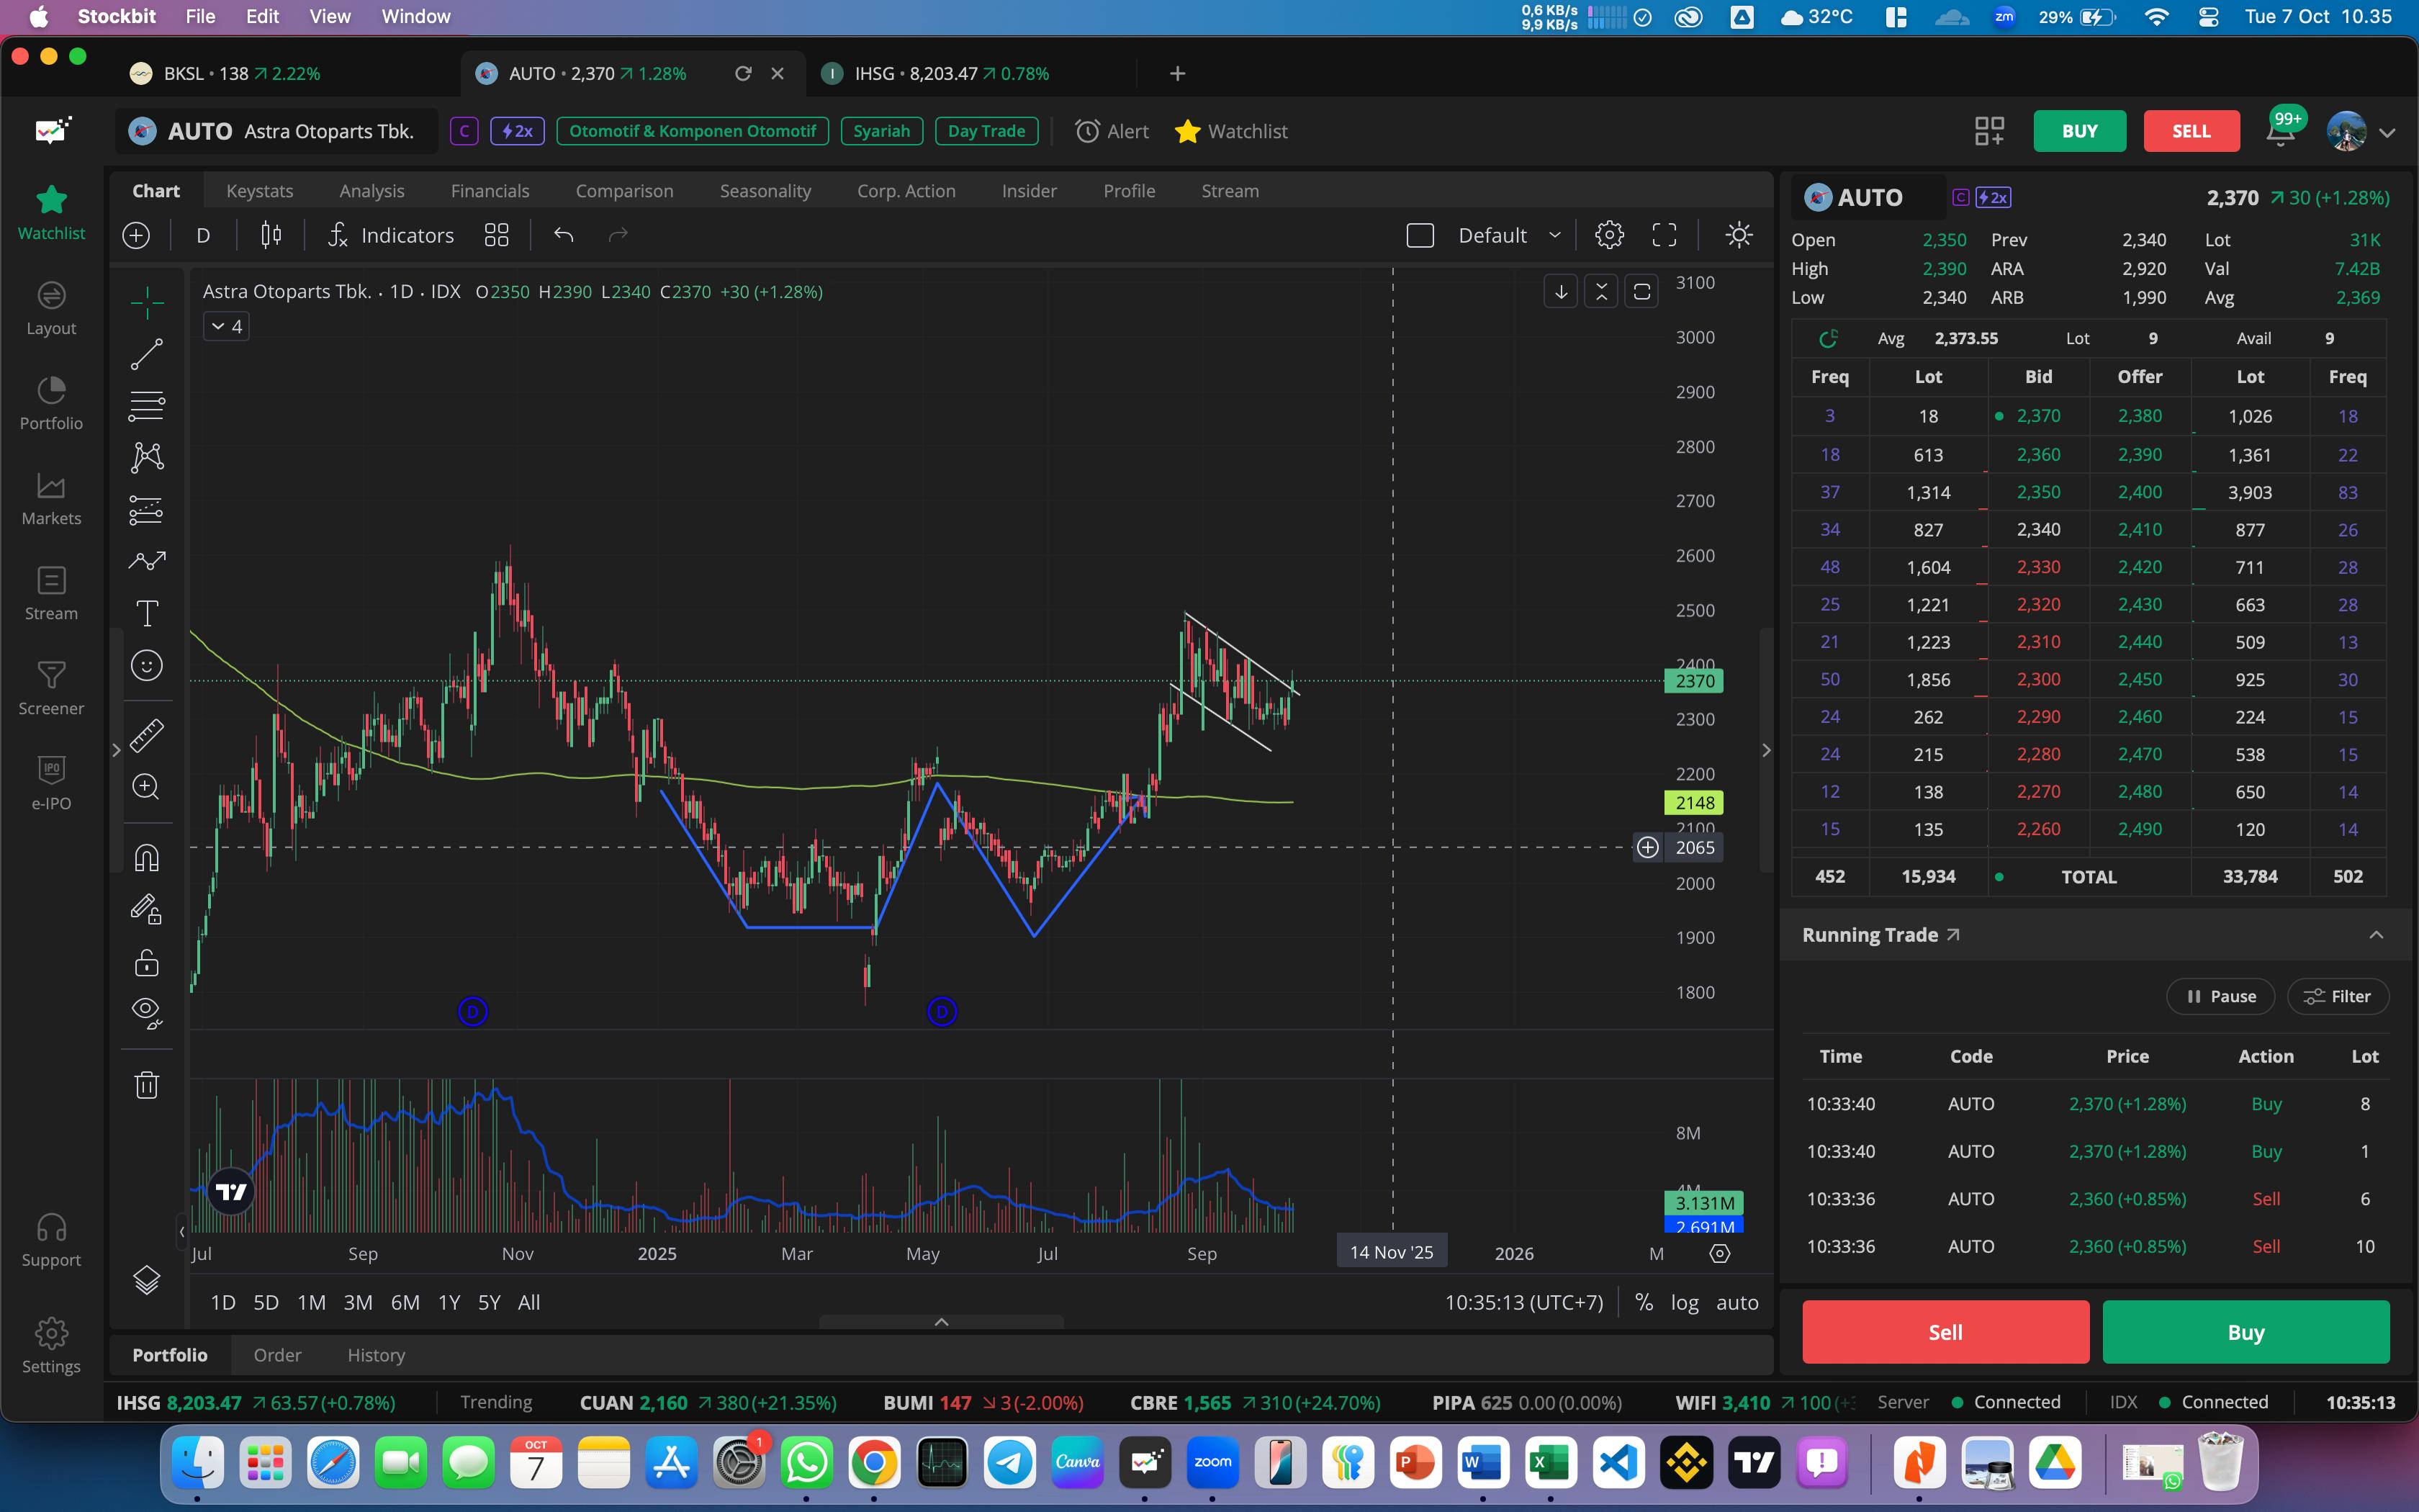
Task: Toggle the auto scale option
Action: click(1737, 1302)
